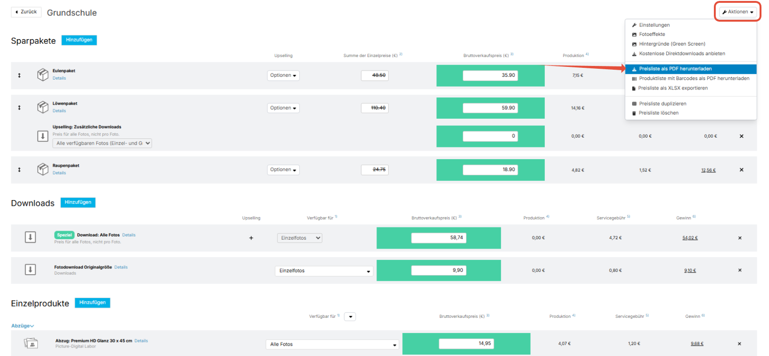Open Optionen dropdown for Raupenpaket
Screen dimensions: 769x356
tap(283, 170)
